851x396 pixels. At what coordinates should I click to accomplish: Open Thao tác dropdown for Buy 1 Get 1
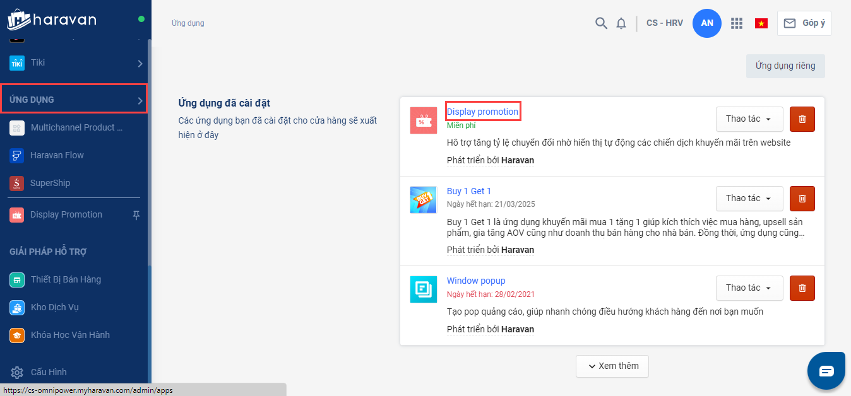749,199
